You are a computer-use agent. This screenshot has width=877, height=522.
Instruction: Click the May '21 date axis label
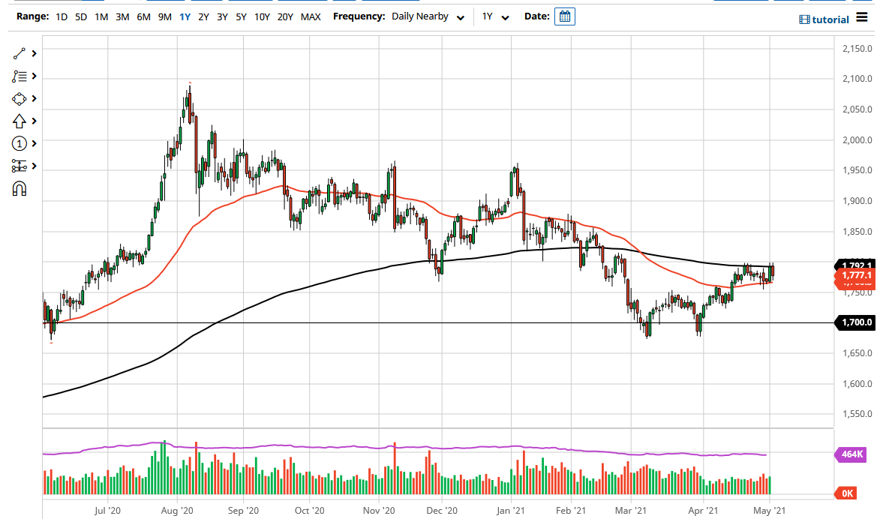pos(770,511)
